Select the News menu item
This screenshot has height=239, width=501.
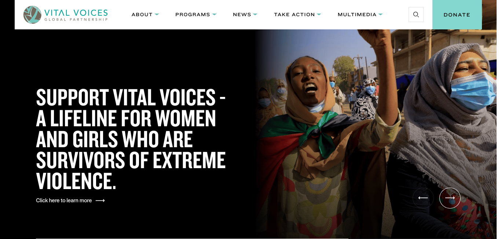[242, 15]
